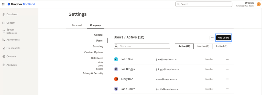Open Privacy & Security settings

coord(93,73)
